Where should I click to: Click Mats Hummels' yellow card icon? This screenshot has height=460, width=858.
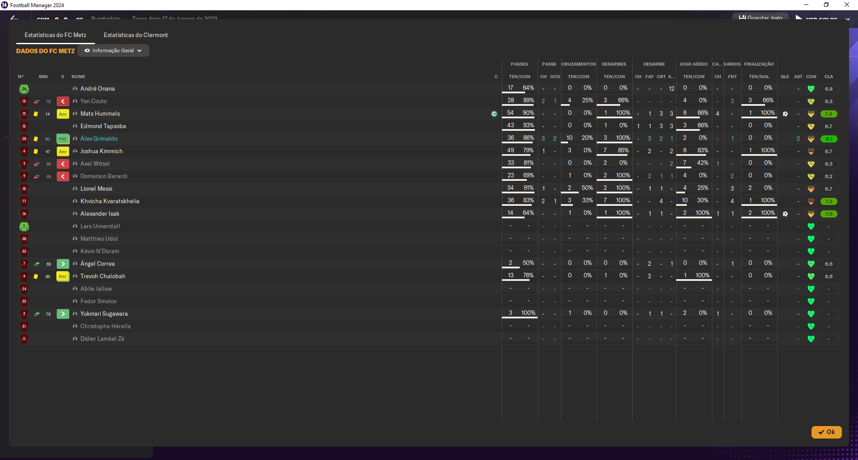[36, 114]
